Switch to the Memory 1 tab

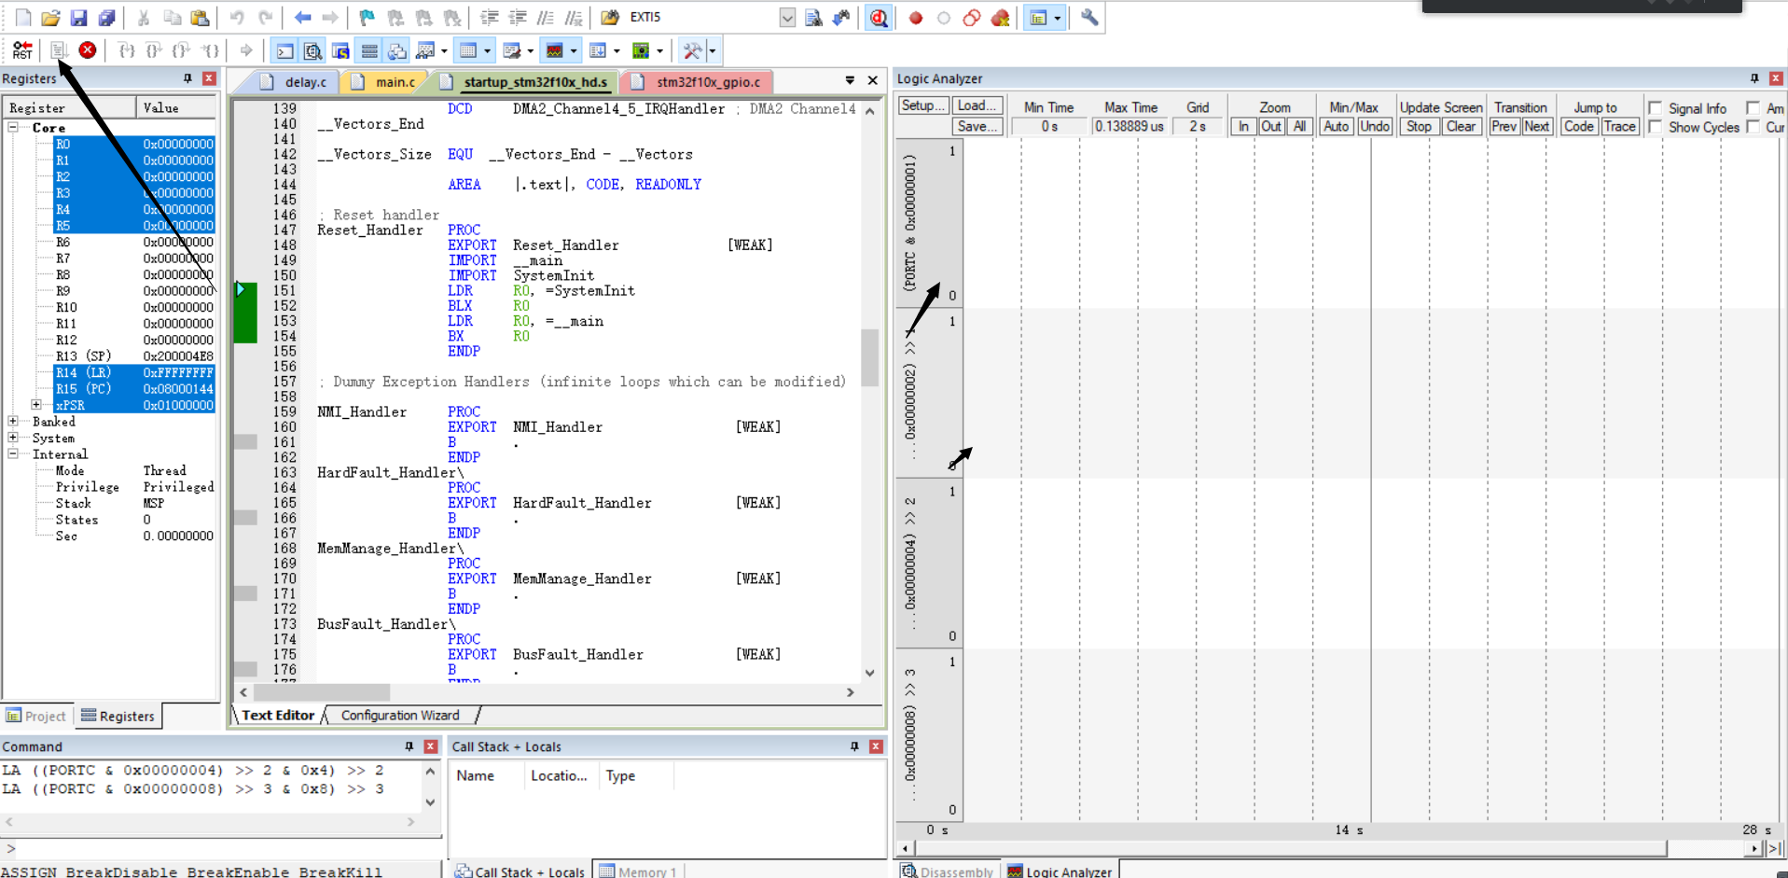click(639, 871)
